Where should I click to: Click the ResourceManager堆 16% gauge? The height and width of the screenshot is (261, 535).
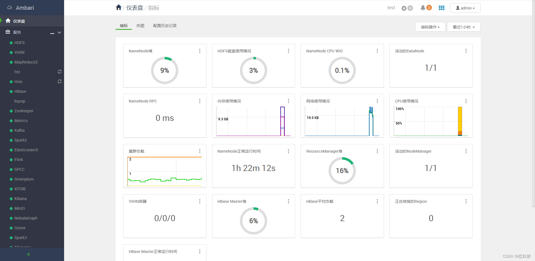click(342, 171)
